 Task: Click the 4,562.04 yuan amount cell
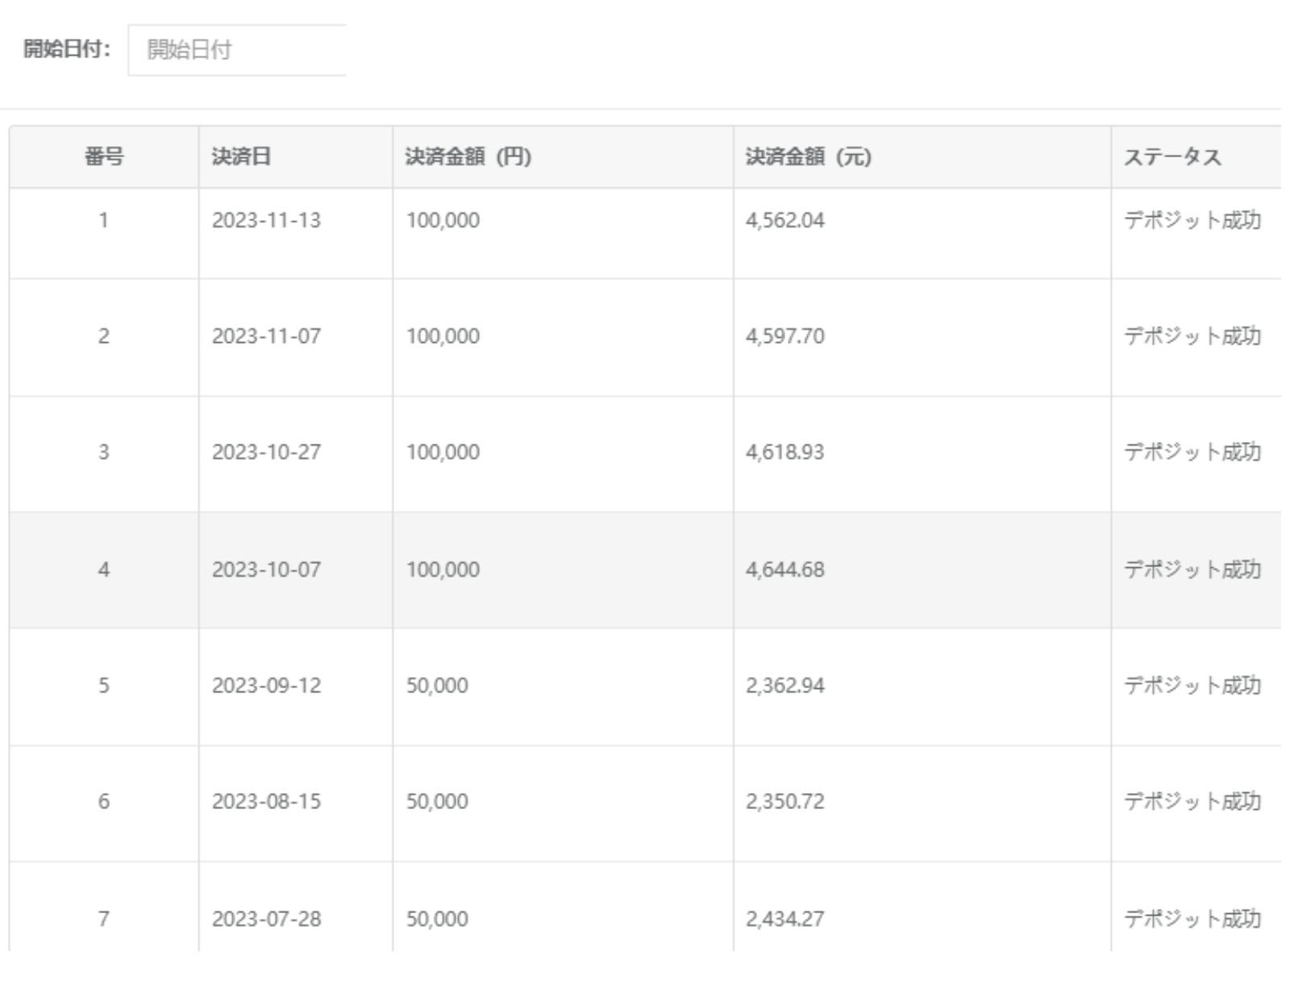tap(785, 220)
